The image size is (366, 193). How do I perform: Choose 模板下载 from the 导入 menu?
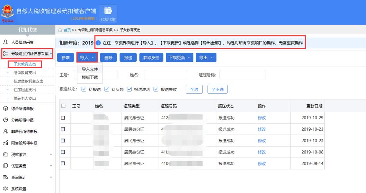pos(90,77)
